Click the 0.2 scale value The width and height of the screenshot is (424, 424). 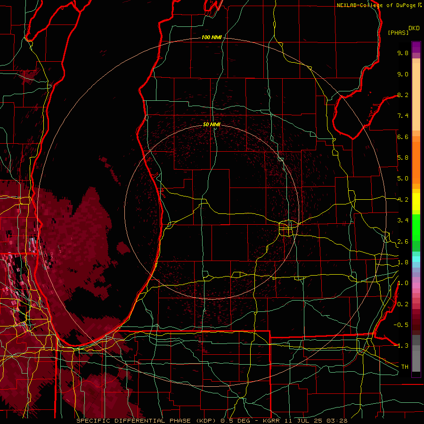tap(403, 304)
